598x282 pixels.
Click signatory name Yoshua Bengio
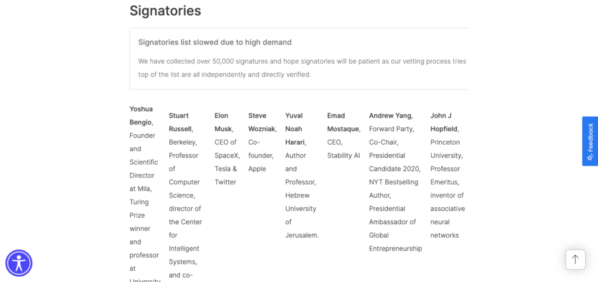coord(141,116)
